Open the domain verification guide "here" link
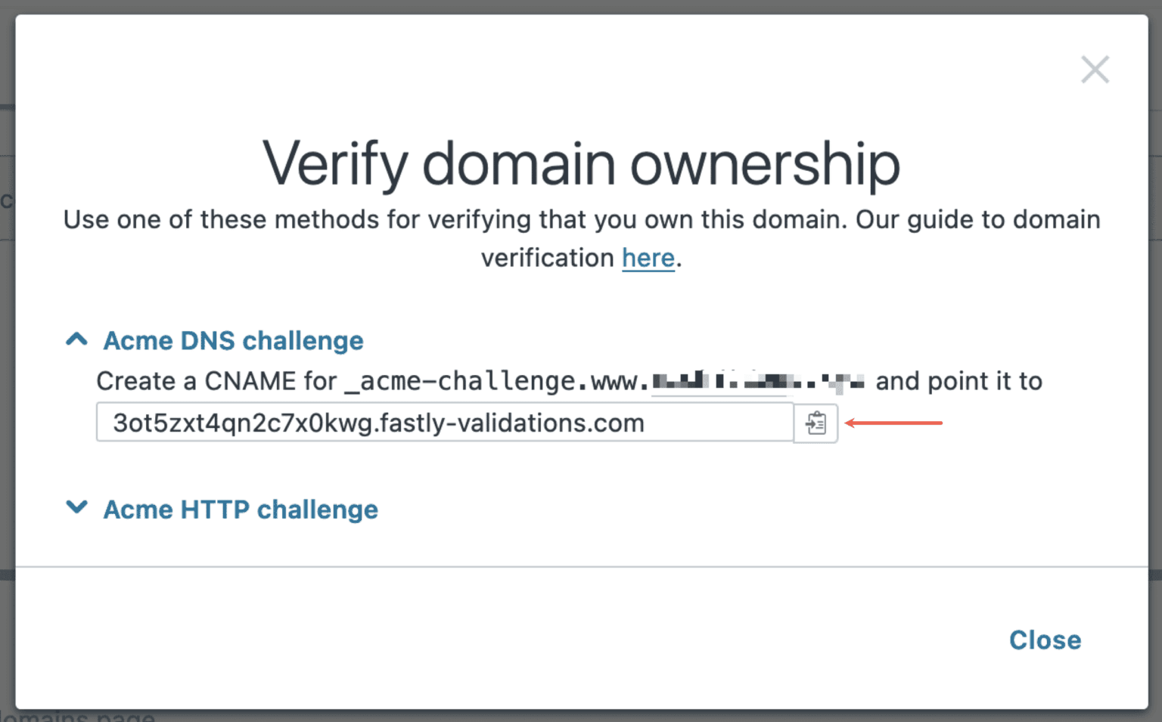 pyautogui.click(x=648, y=259)
